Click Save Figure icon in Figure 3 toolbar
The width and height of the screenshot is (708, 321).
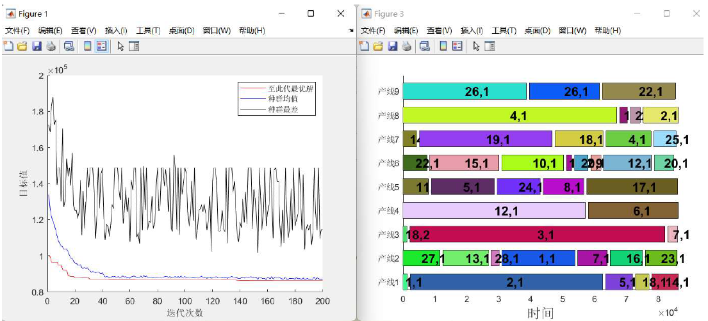pos(393,46)
